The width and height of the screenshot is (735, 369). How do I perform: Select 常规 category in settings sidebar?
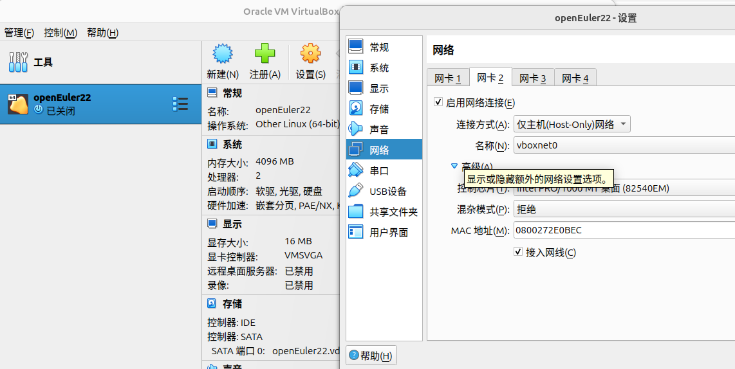point(384,47)
